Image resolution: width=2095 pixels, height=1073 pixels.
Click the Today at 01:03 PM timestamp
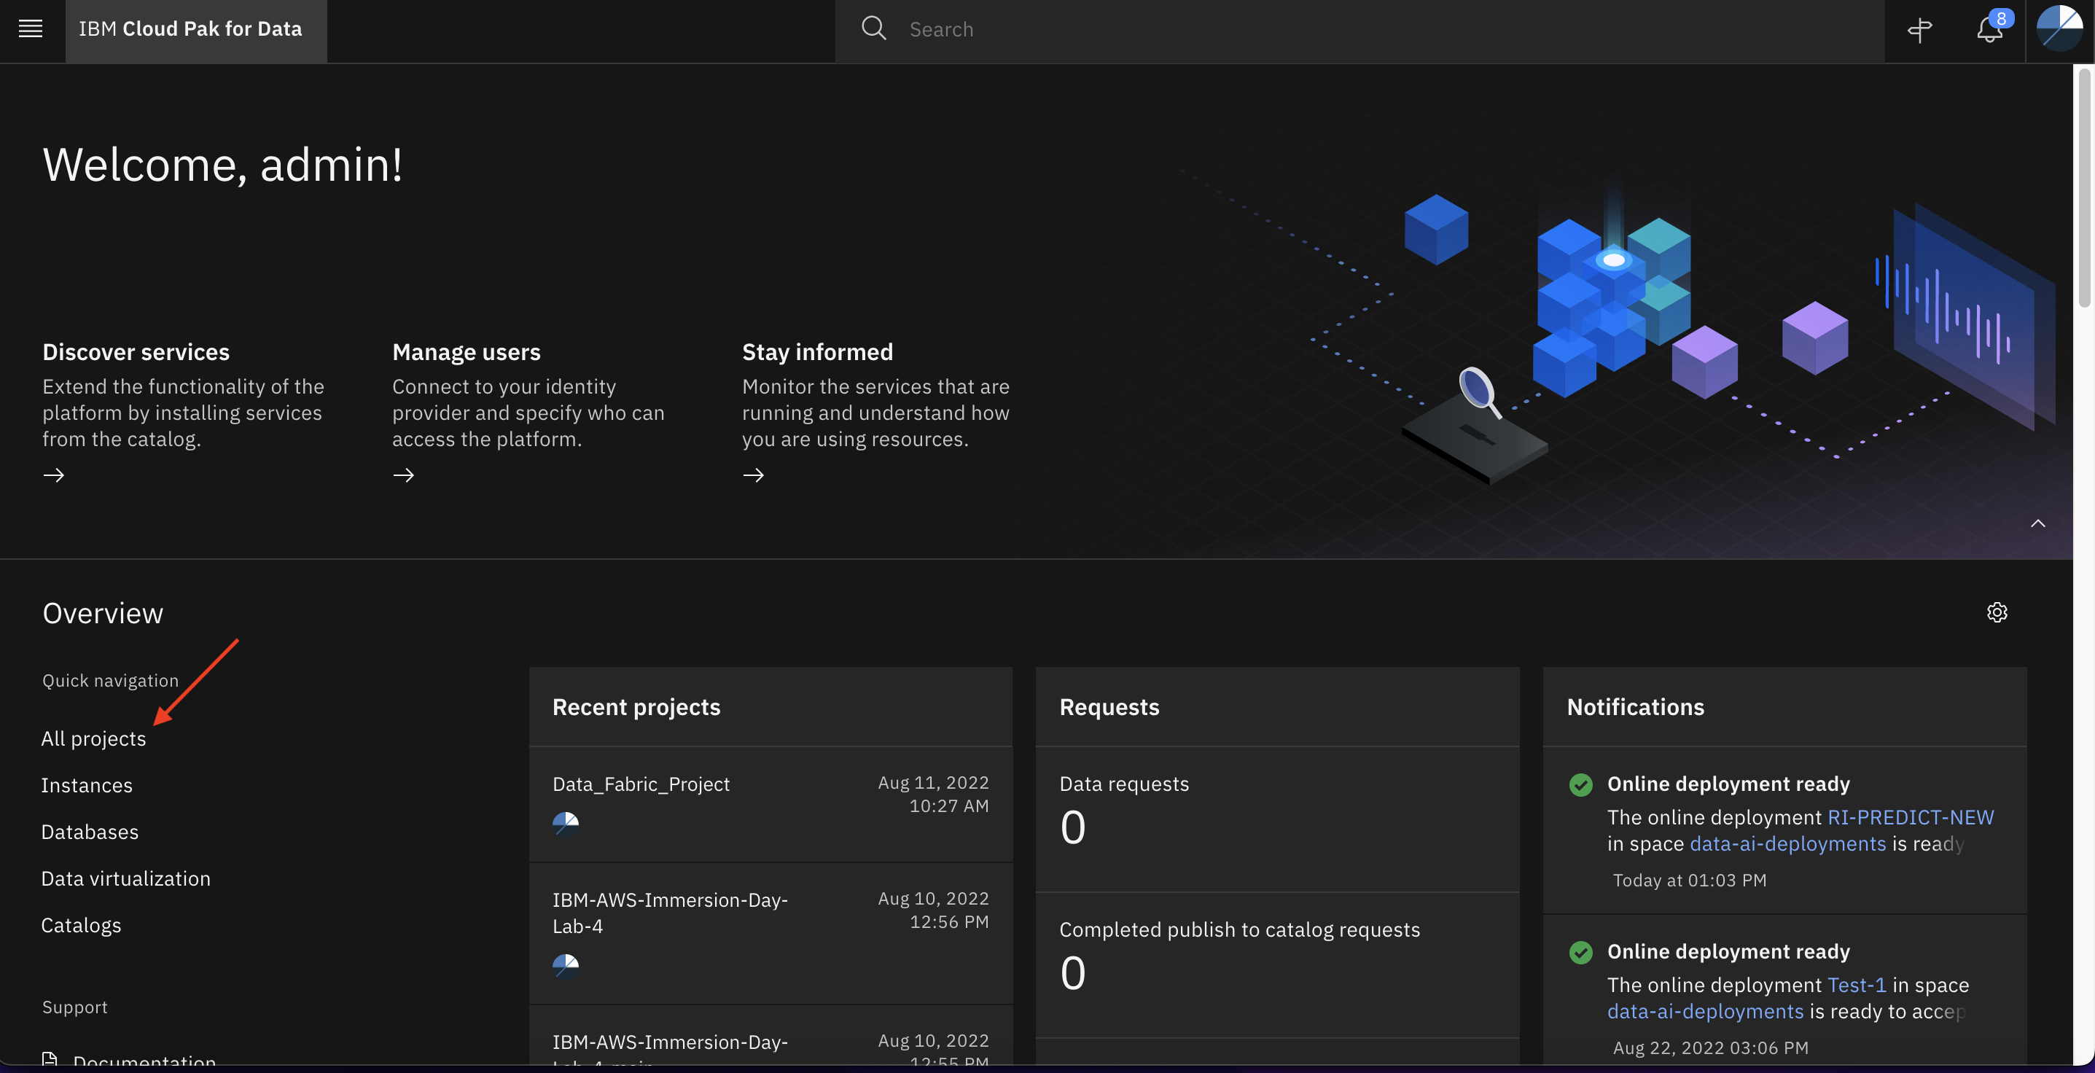pyautogui.click(x=1689, y=881)
